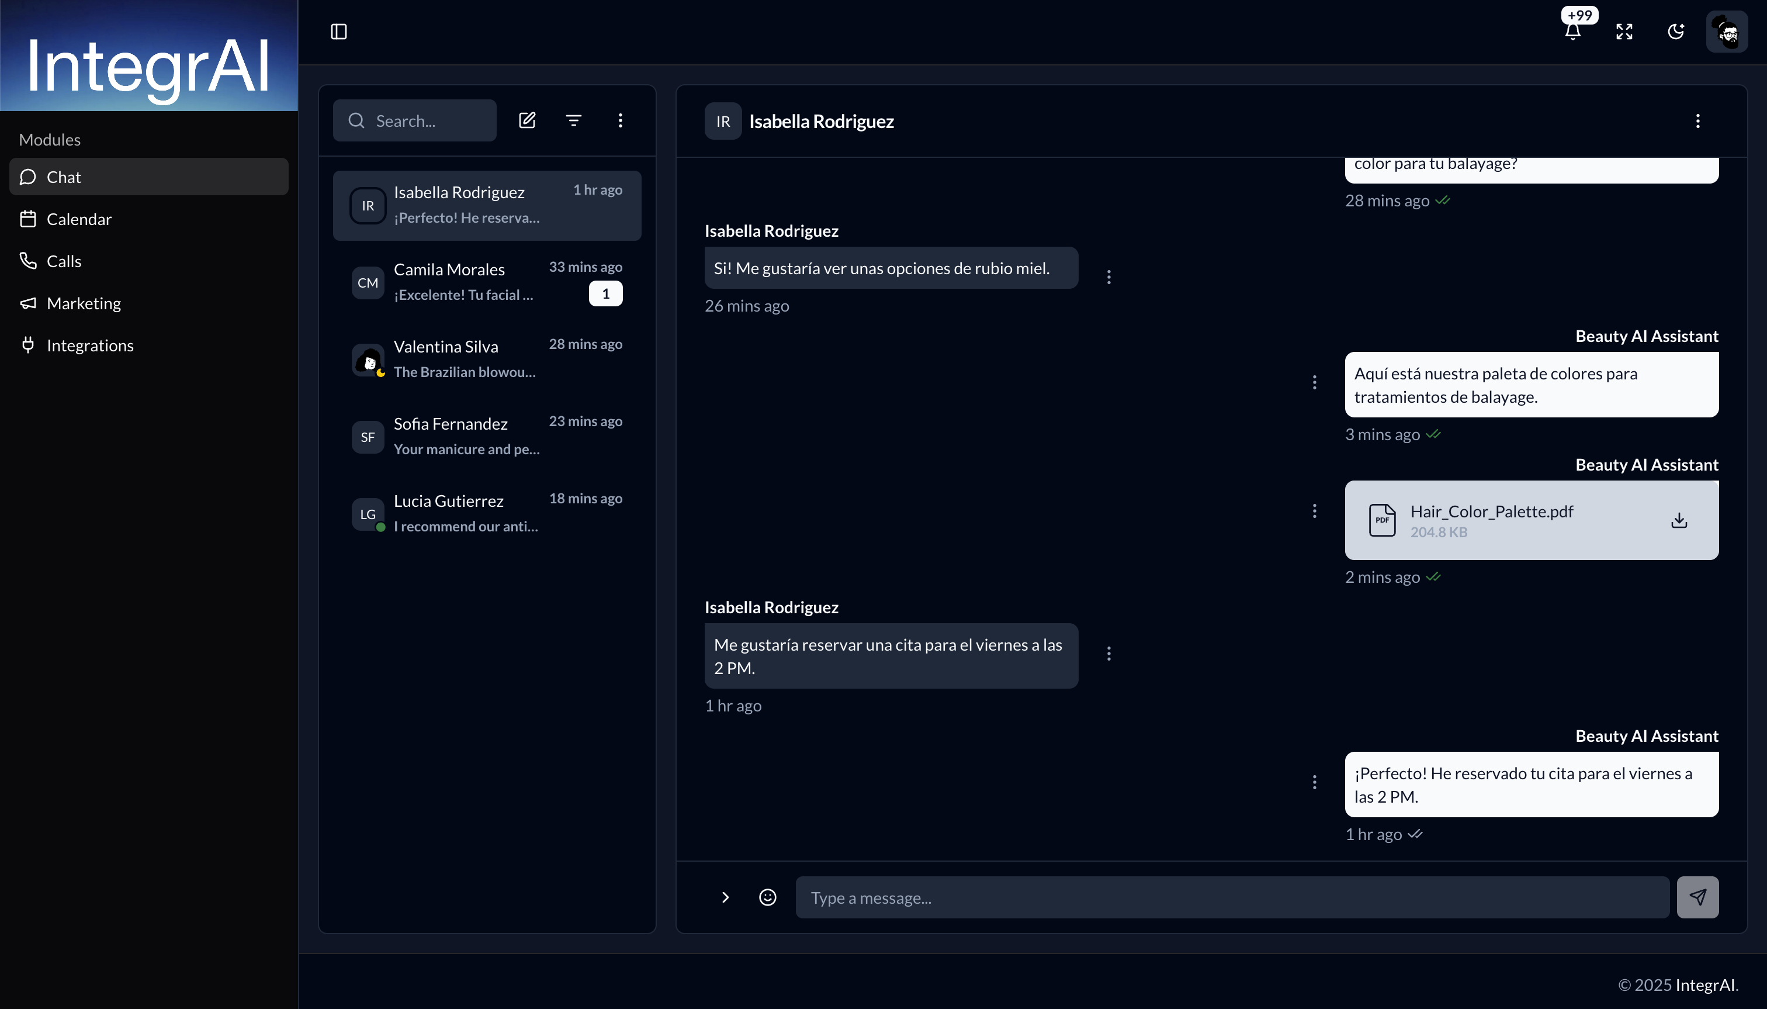Screen dimensions: 1767x1009
Task: Click the IntegrAI logo
Action: point(149,56)
